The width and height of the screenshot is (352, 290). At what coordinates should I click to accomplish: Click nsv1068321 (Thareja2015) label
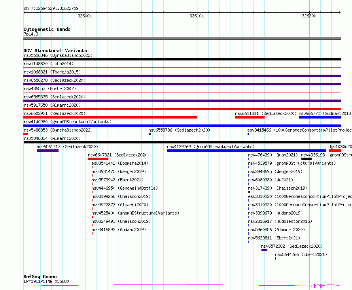[52, 72]
